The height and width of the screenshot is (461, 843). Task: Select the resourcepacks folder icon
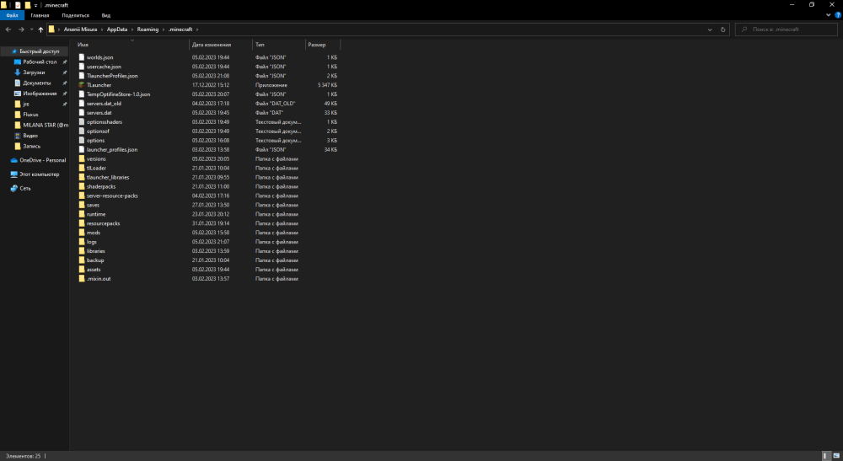82,223
